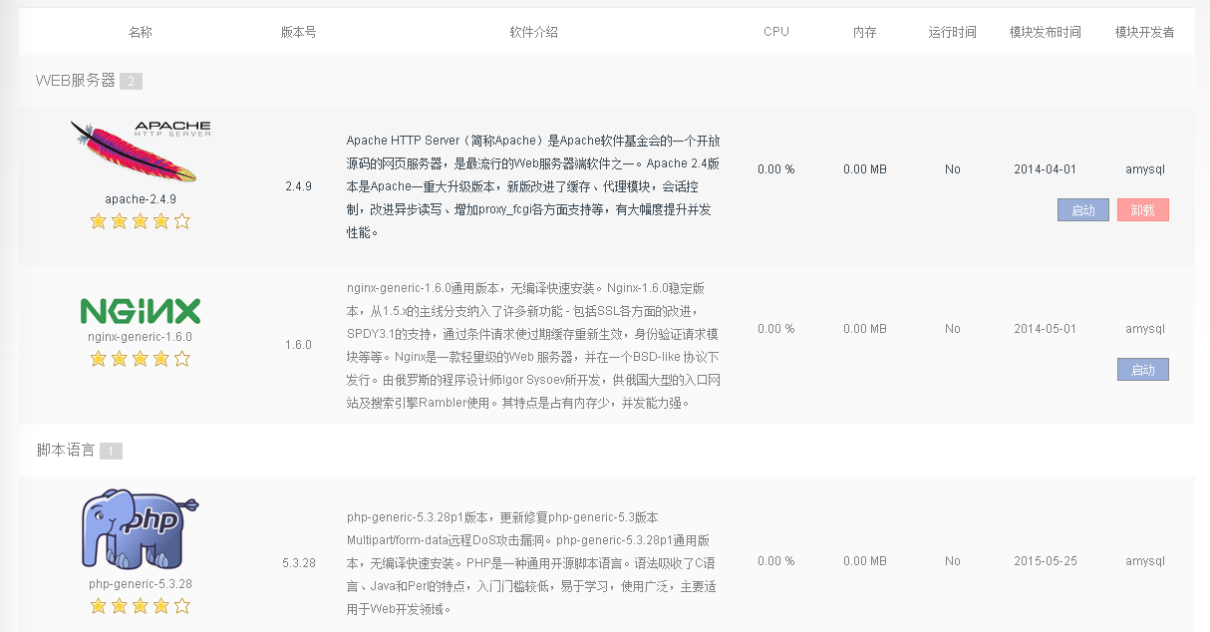Start nginx with its 启动 button
The height and width of the screenshot is (632, 1210).
(1142, 370)
